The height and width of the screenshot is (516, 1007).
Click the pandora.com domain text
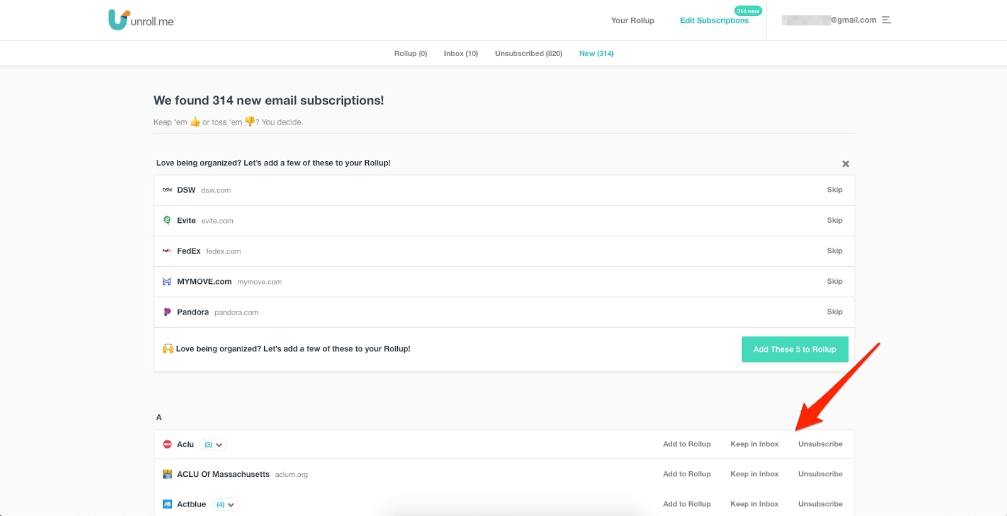tap(236, 312)
